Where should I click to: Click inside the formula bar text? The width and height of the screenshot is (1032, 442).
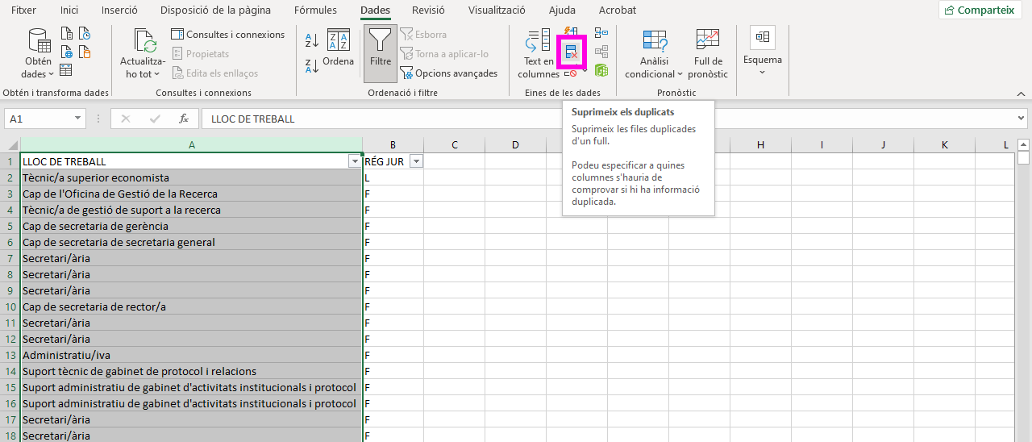click(x=564, y=119)
